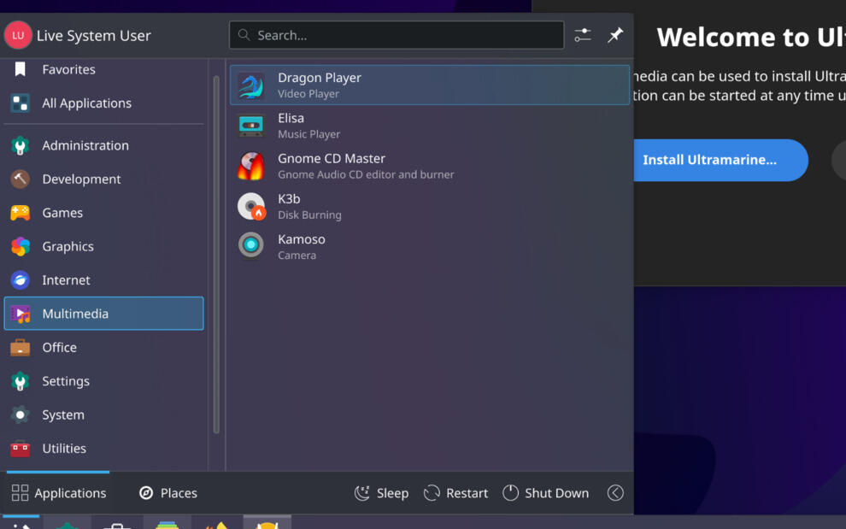Switch to the Places tab
The width and height of the screenshot is (846, 529).
[168, 493]
